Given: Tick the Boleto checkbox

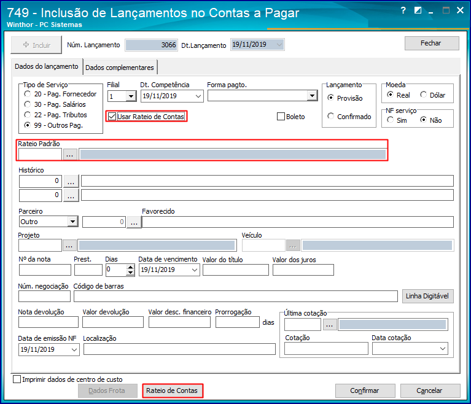Looking at the screenshot, I should click(x=281, y=117).
